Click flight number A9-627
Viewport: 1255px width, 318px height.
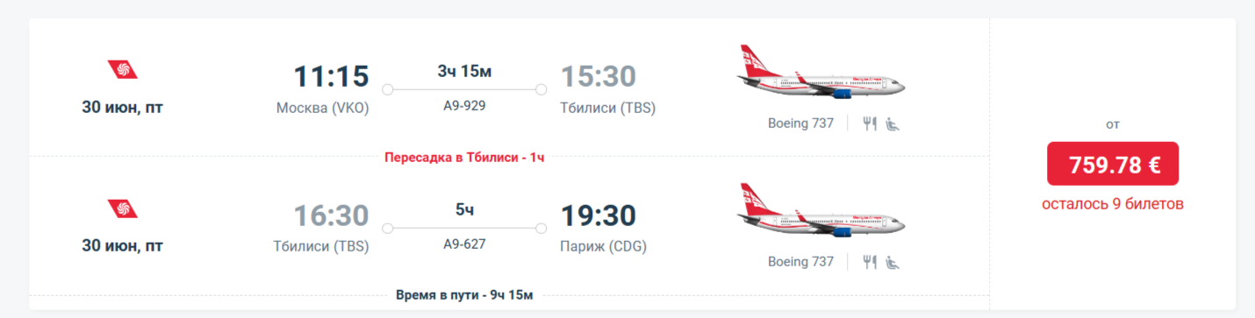point(464,244)
